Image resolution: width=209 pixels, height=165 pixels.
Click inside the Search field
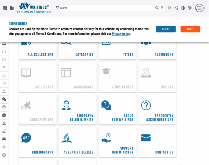[x=107, y=8]
